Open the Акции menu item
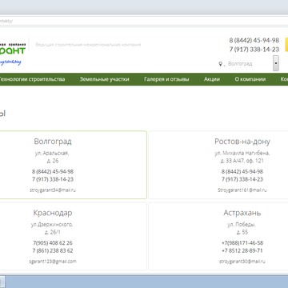288x288 pixels. pyautogui.click(x=212, y=79)
